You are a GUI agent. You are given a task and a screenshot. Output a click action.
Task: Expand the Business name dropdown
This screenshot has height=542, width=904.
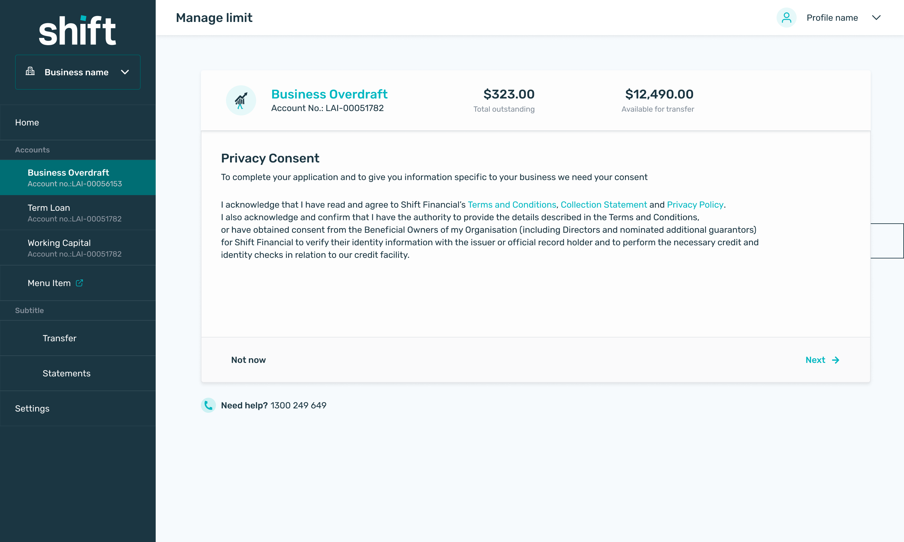tap(125, 72)
